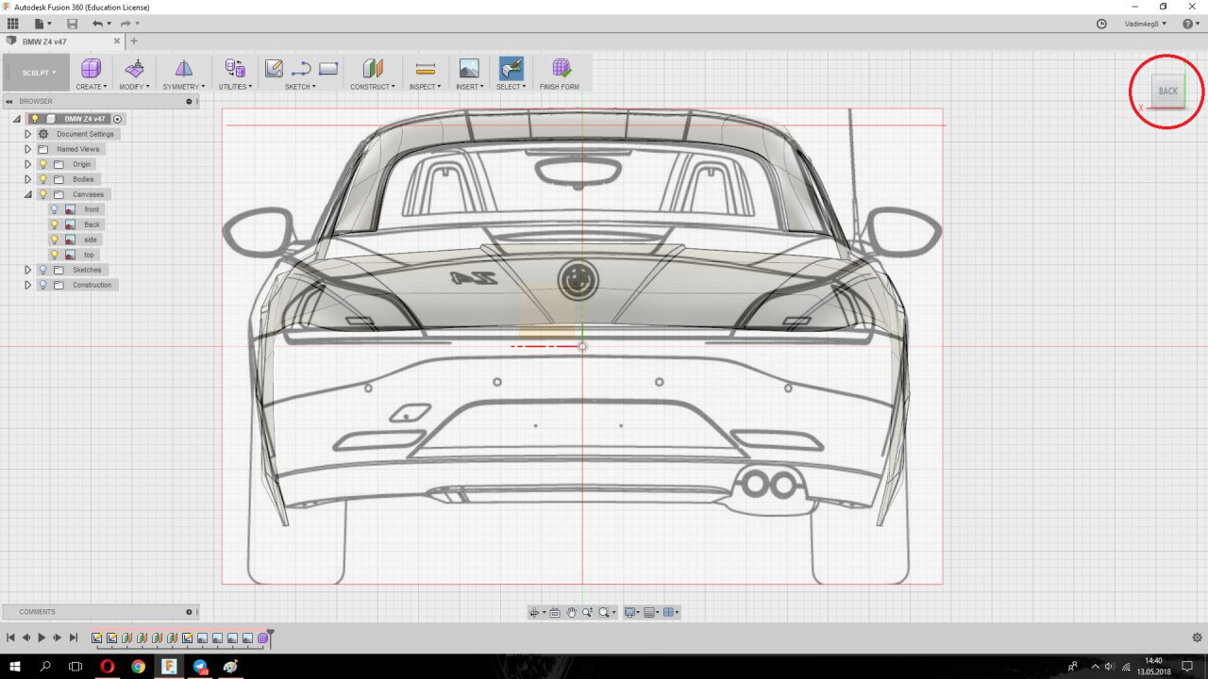The image size is (1208, 679).
Task: Expand the Document Settings node
Action: (27, 134)
